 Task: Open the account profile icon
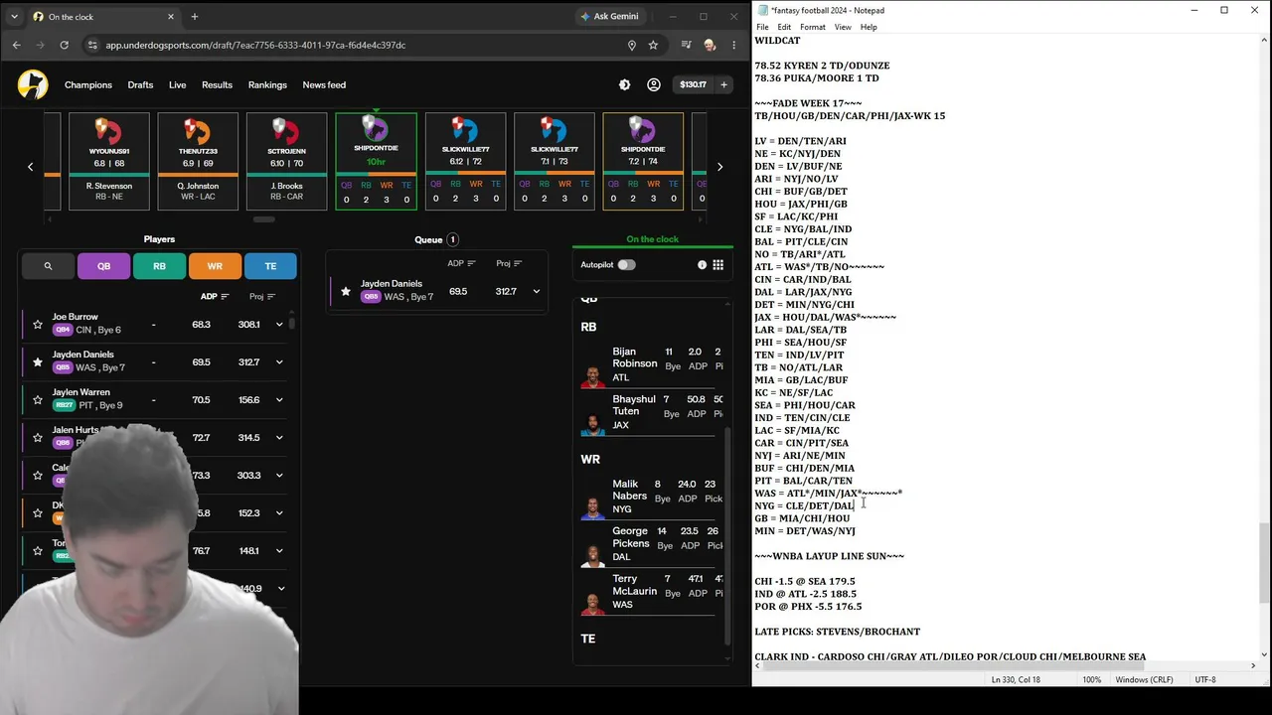(x=654, y=84)
